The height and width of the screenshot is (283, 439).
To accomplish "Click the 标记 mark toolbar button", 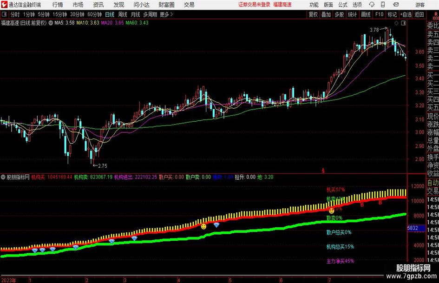I will pos(392,14).
